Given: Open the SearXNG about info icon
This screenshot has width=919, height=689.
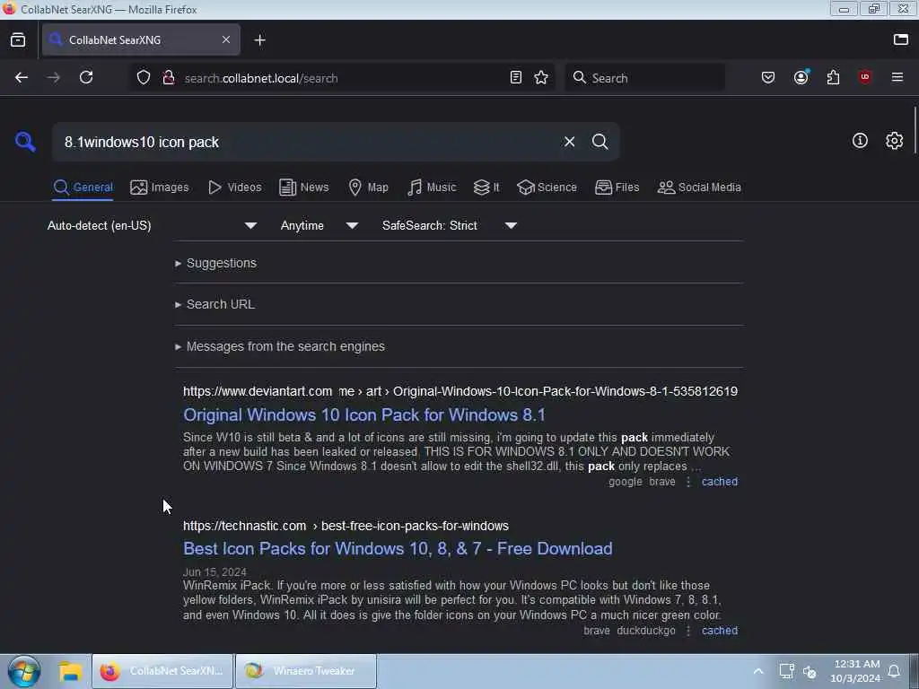Looking at the screenshot, I should click(x=860, y=141).
